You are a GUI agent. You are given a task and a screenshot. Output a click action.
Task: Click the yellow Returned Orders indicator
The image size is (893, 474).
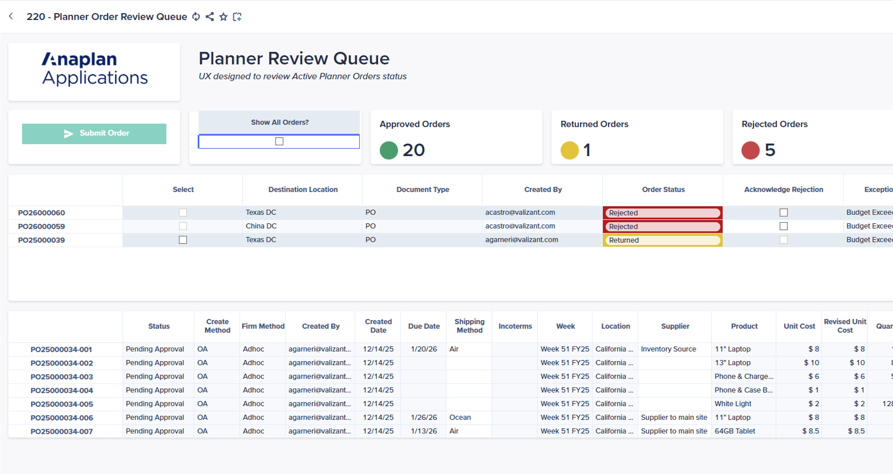(569, 150)
